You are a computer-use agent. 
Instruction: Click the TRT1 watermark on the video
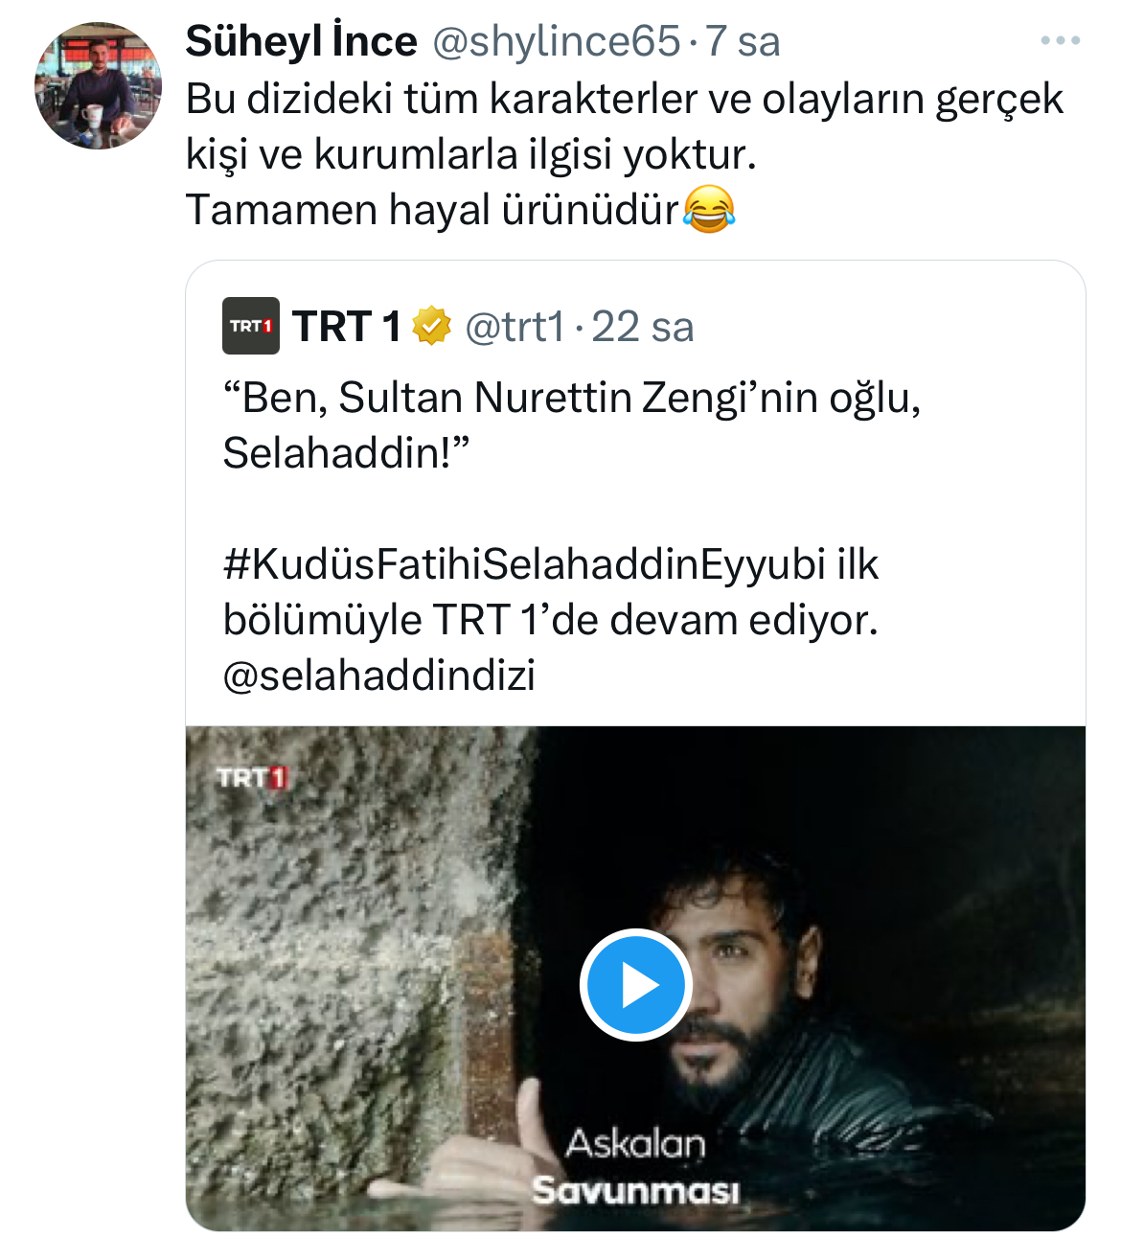(x=251, y=777)
